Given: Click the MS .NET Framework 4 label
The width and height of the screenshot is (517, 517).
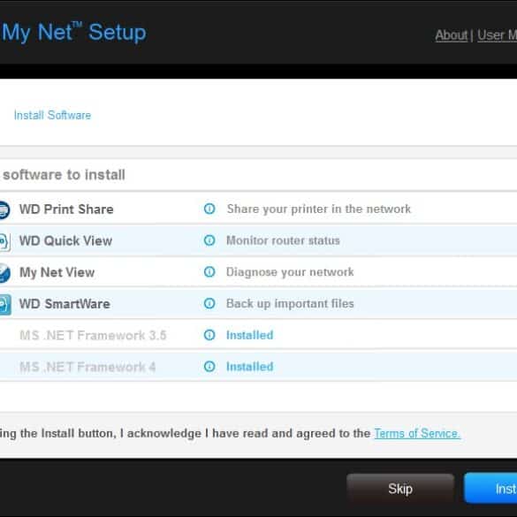Looking at the screenshot, I should click(x=87, y=367).
